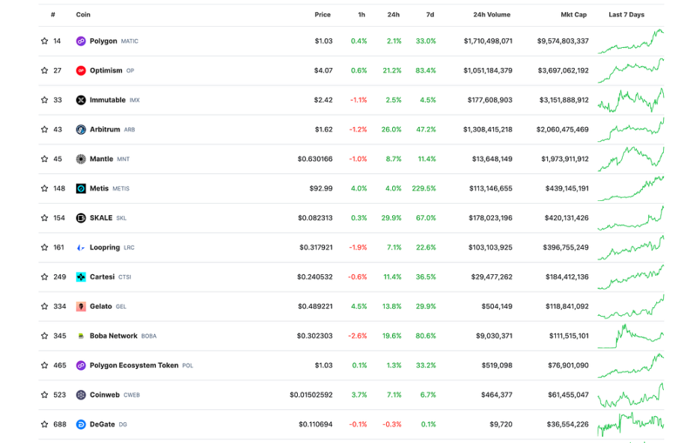Screen dimensions: 690x443
Task: Star the Boba Network row
Action: (44, 335)
